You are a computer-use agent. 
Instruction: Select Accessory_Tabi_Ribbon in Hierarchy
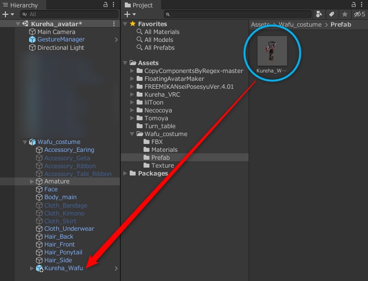[77, 174]
